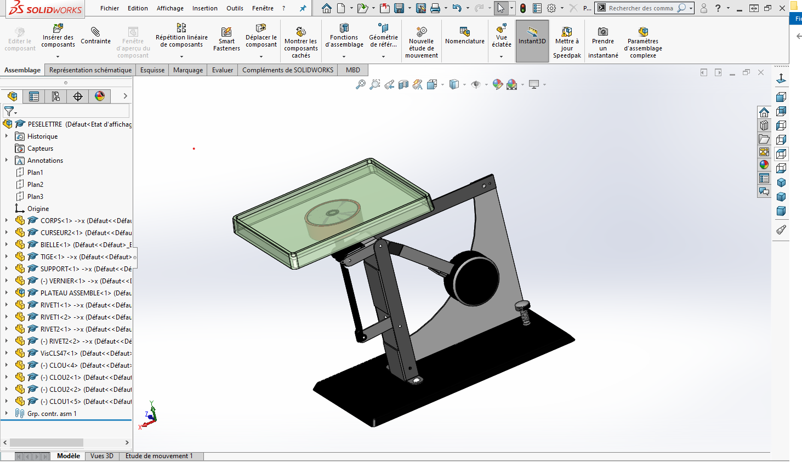Undo the last action

click(x=457, y=8)
